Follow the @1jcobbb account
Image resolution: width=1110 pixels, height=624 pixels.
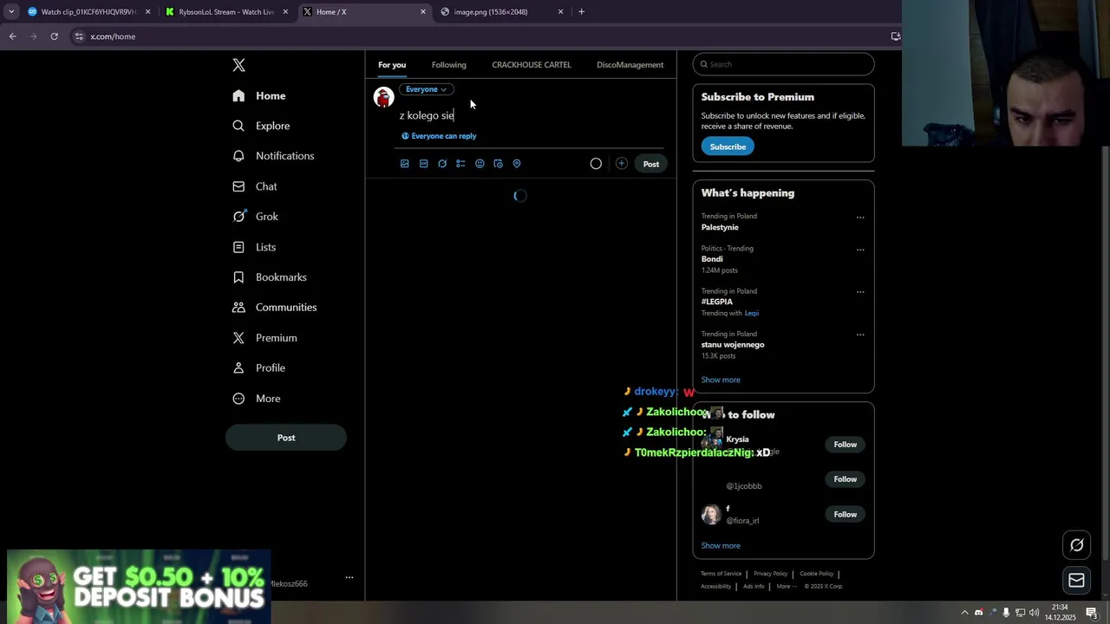[x=846, y=479]
